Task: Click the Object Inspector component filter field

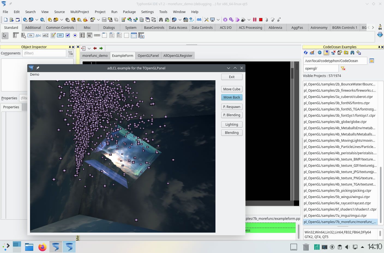Action: pos(44,53)
